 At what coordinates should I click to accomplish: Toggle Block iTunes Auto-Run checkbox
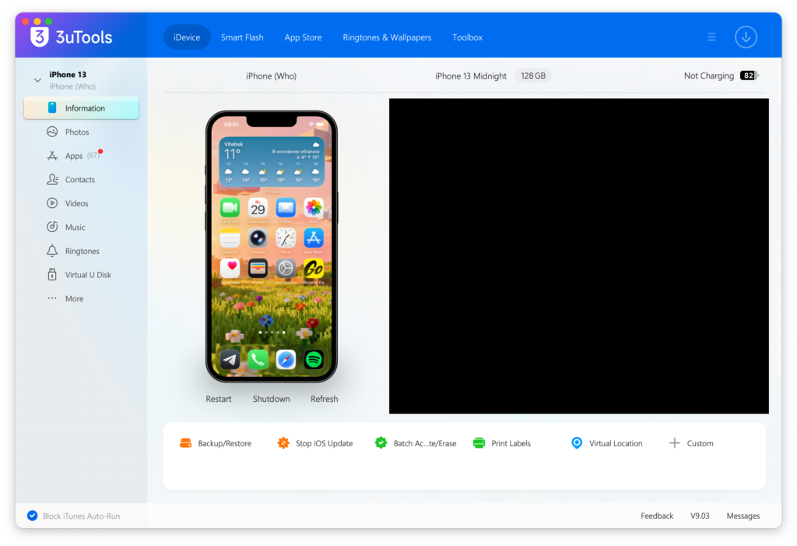tap(32, 516)
